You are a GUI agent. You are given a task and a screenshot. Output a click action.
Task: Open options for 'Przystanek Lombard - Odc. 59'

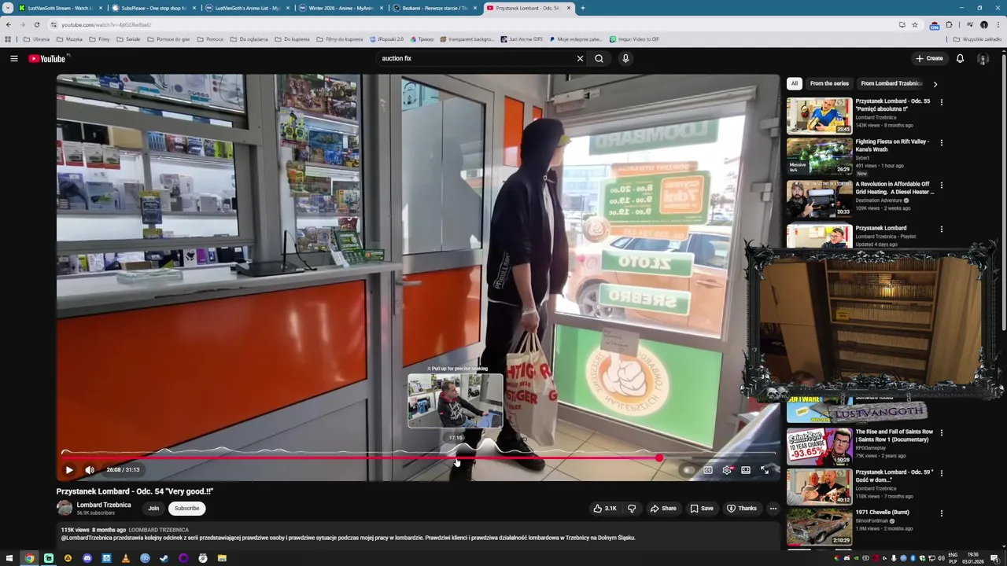(941, 473)
